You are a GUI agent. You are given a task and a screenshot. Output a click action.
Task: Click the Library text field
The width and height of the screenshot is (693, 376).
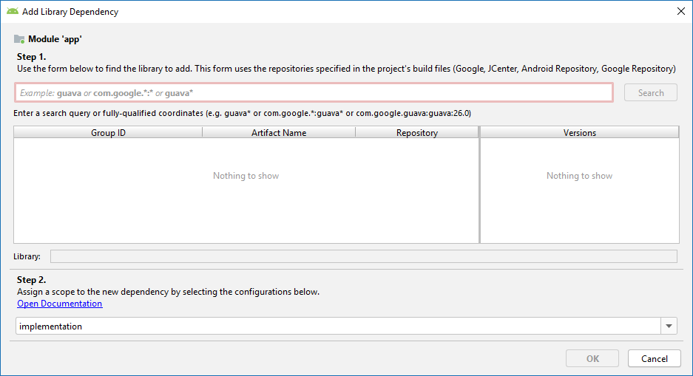coord(364,256)
